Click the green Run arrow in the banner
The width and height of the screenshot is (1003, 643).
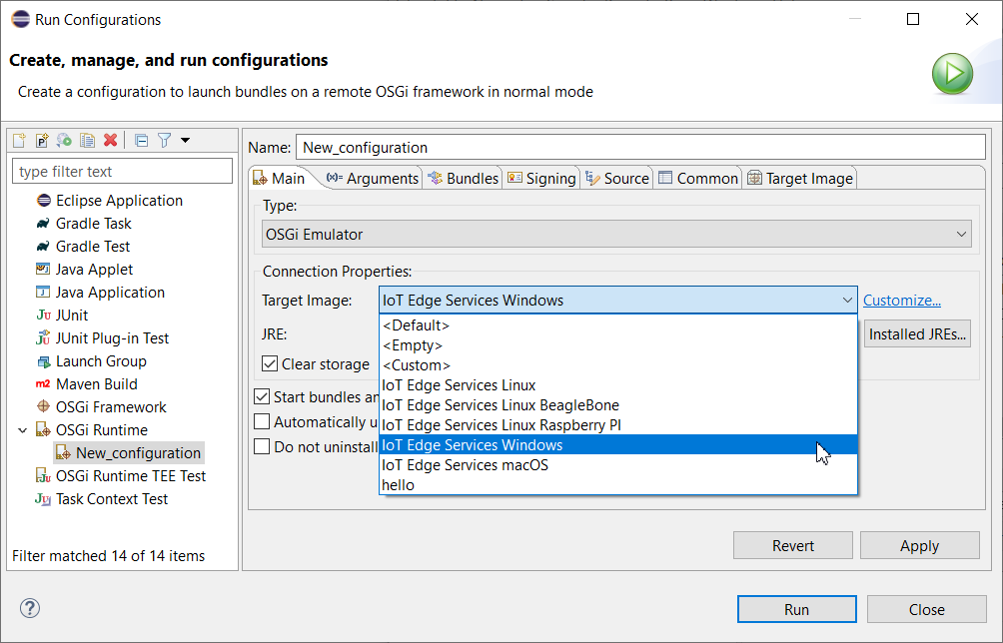(x=951, y=74)
